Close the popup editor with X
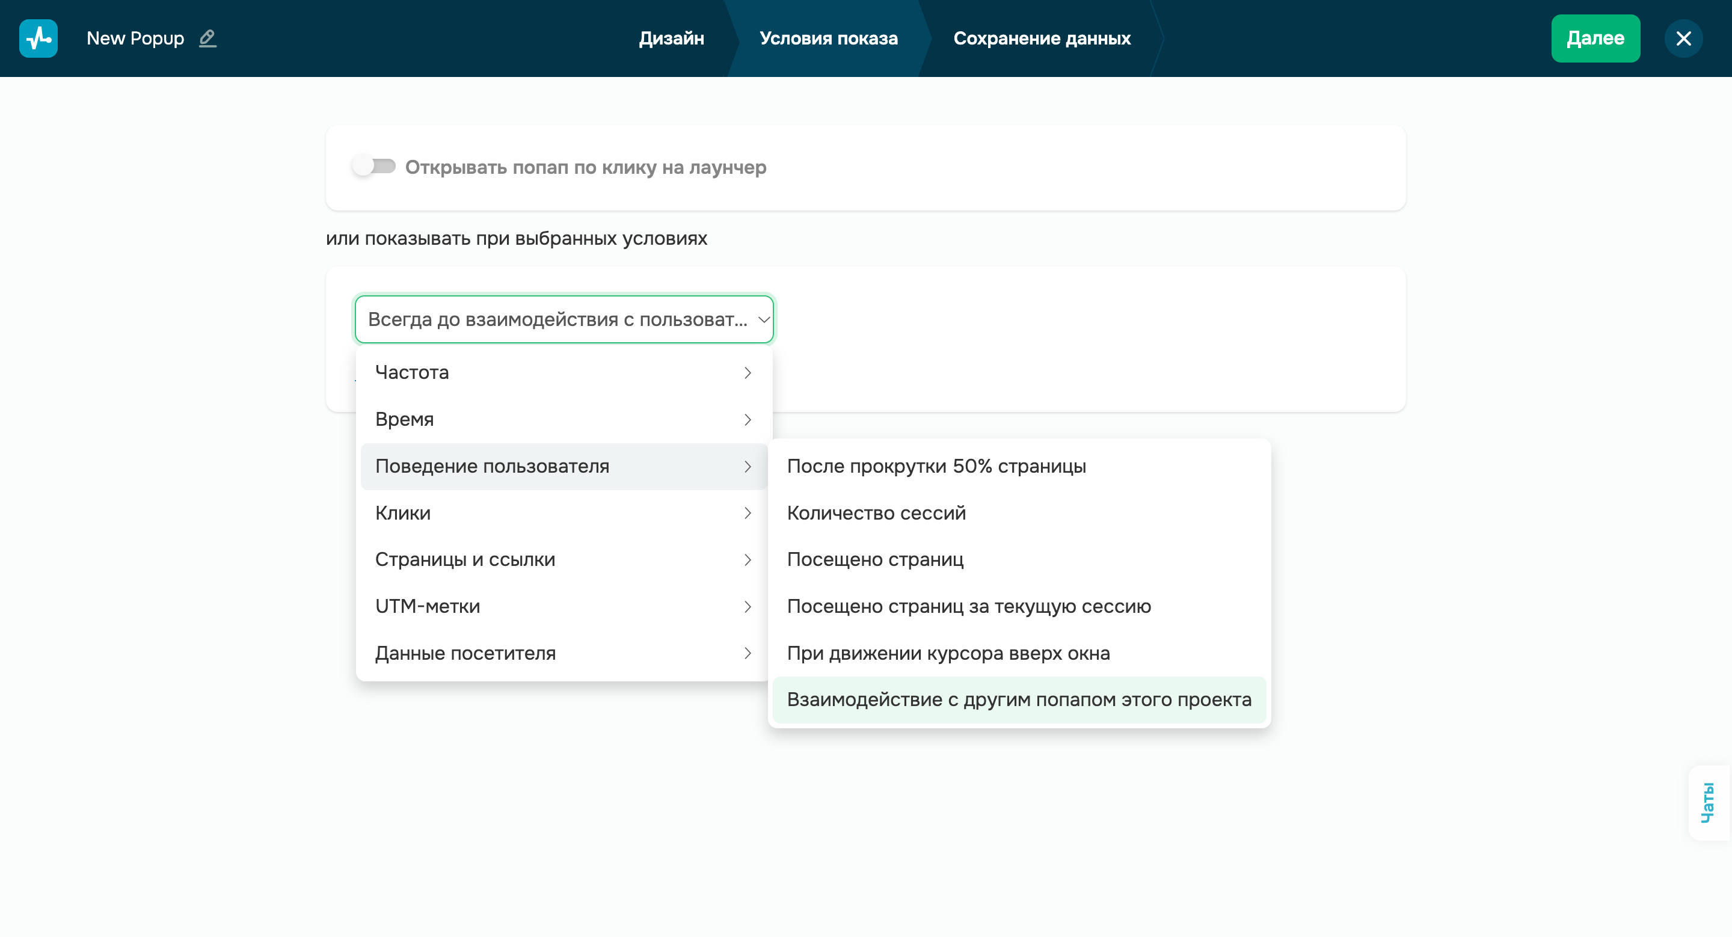The width and height of the screenshot is (1732, 937). [1683, 38]
